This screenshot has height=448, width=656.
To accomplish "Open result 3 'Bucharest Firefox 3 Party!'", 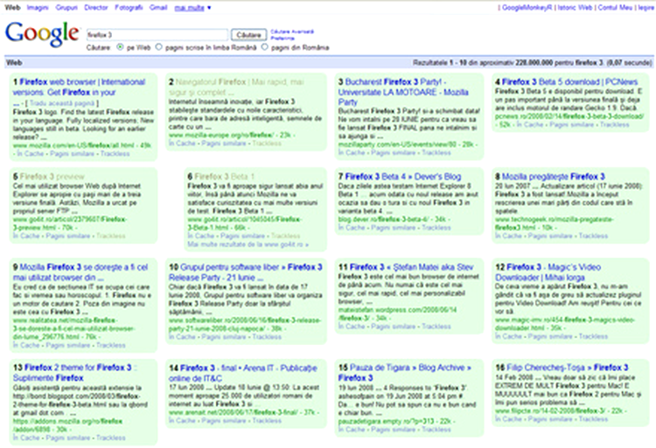I will coord(403,92).
